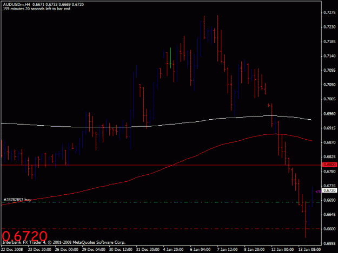Click the magenta arrow marker beside 0.6720

318,192
